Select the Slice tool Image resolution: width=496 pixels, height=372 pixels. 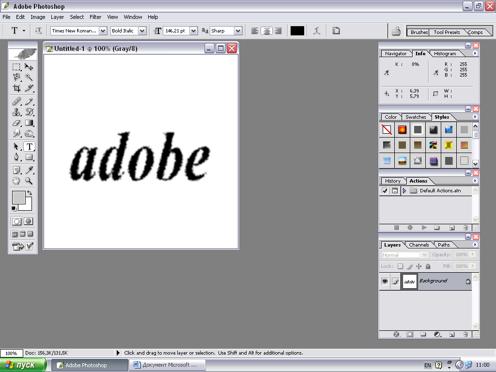click(x=29, y=88)
